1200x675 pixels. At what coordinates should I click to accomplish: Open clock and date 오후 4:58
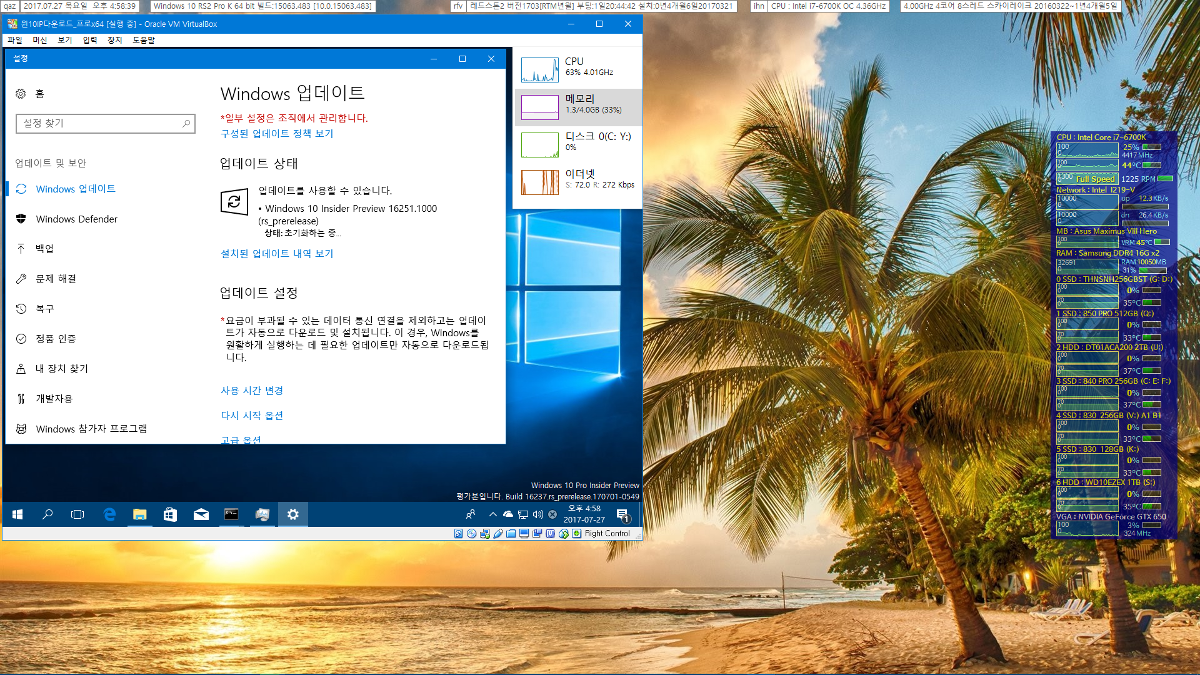click(x=584, y=514)
